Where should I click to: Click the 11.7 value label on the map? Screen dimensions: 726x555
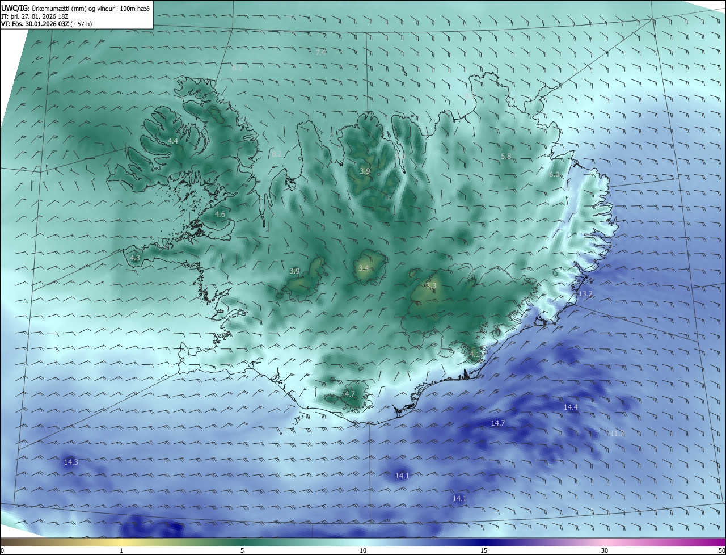coord(617,434)
